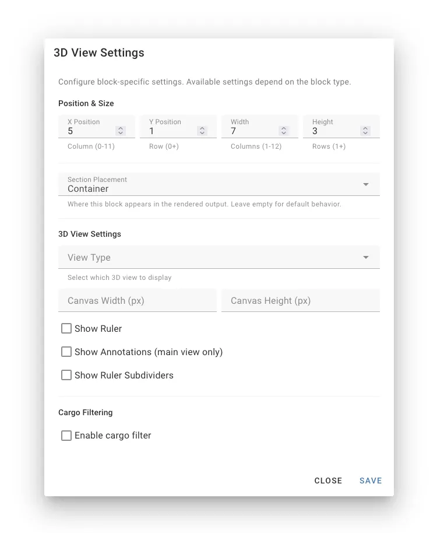
Task: Decrement the Width stepper value
Action: (284, 134)
